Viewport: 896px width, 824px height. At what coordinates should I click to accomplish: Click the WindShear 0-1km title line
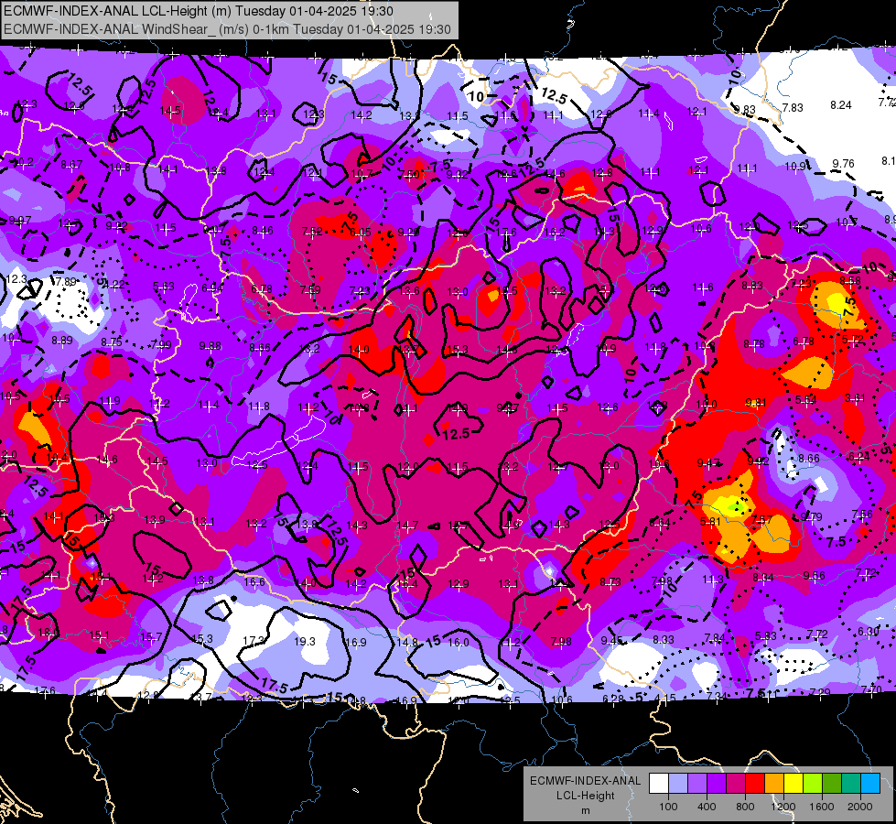coord(227,29)
